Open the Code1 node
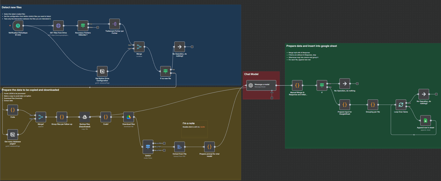441x181 pixels. [106, 117]
